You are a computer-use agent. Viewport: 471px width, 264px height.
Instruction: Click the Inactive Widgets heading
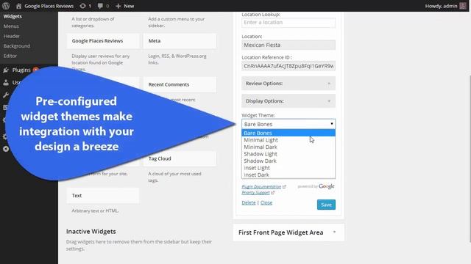click(91, 232)
